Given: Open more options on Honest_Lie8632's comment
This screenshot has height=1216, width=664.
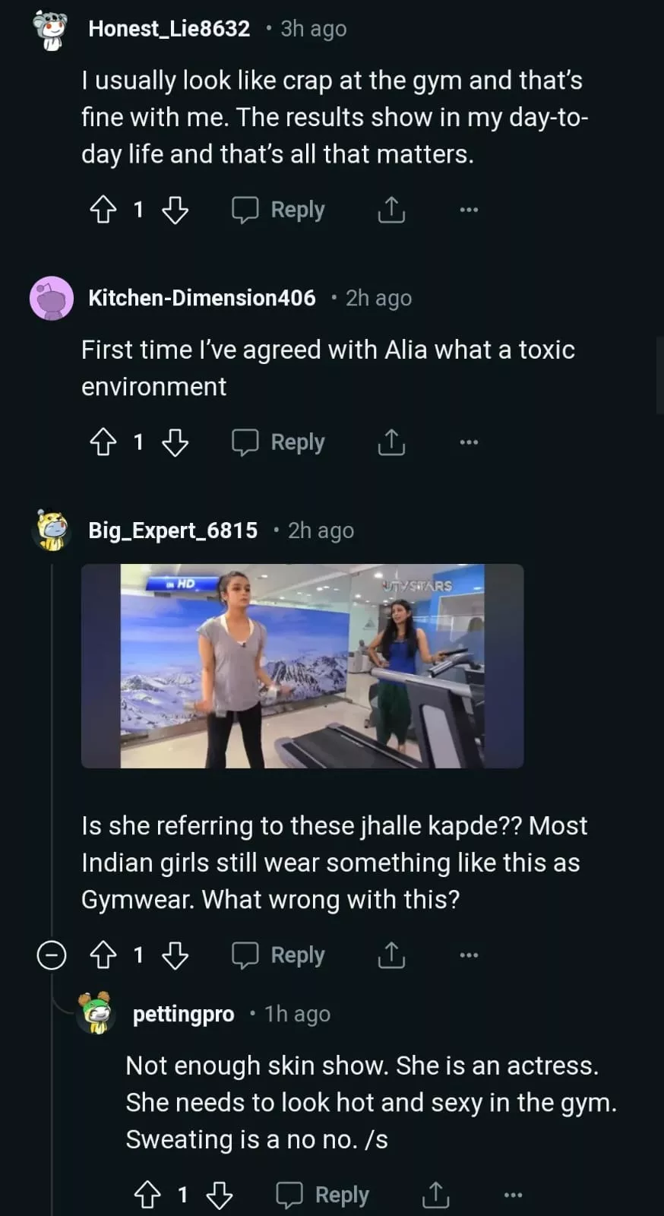Looking at the screenshot, I should point(469,210).
